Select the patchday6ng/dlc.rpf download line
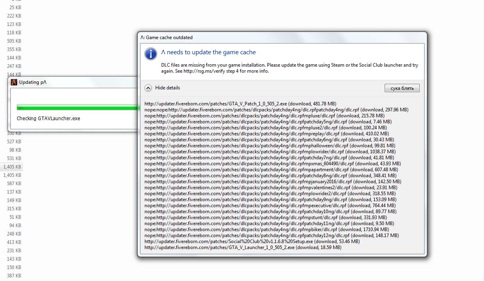This screenshot has height=281, width=484. [269, 140]
